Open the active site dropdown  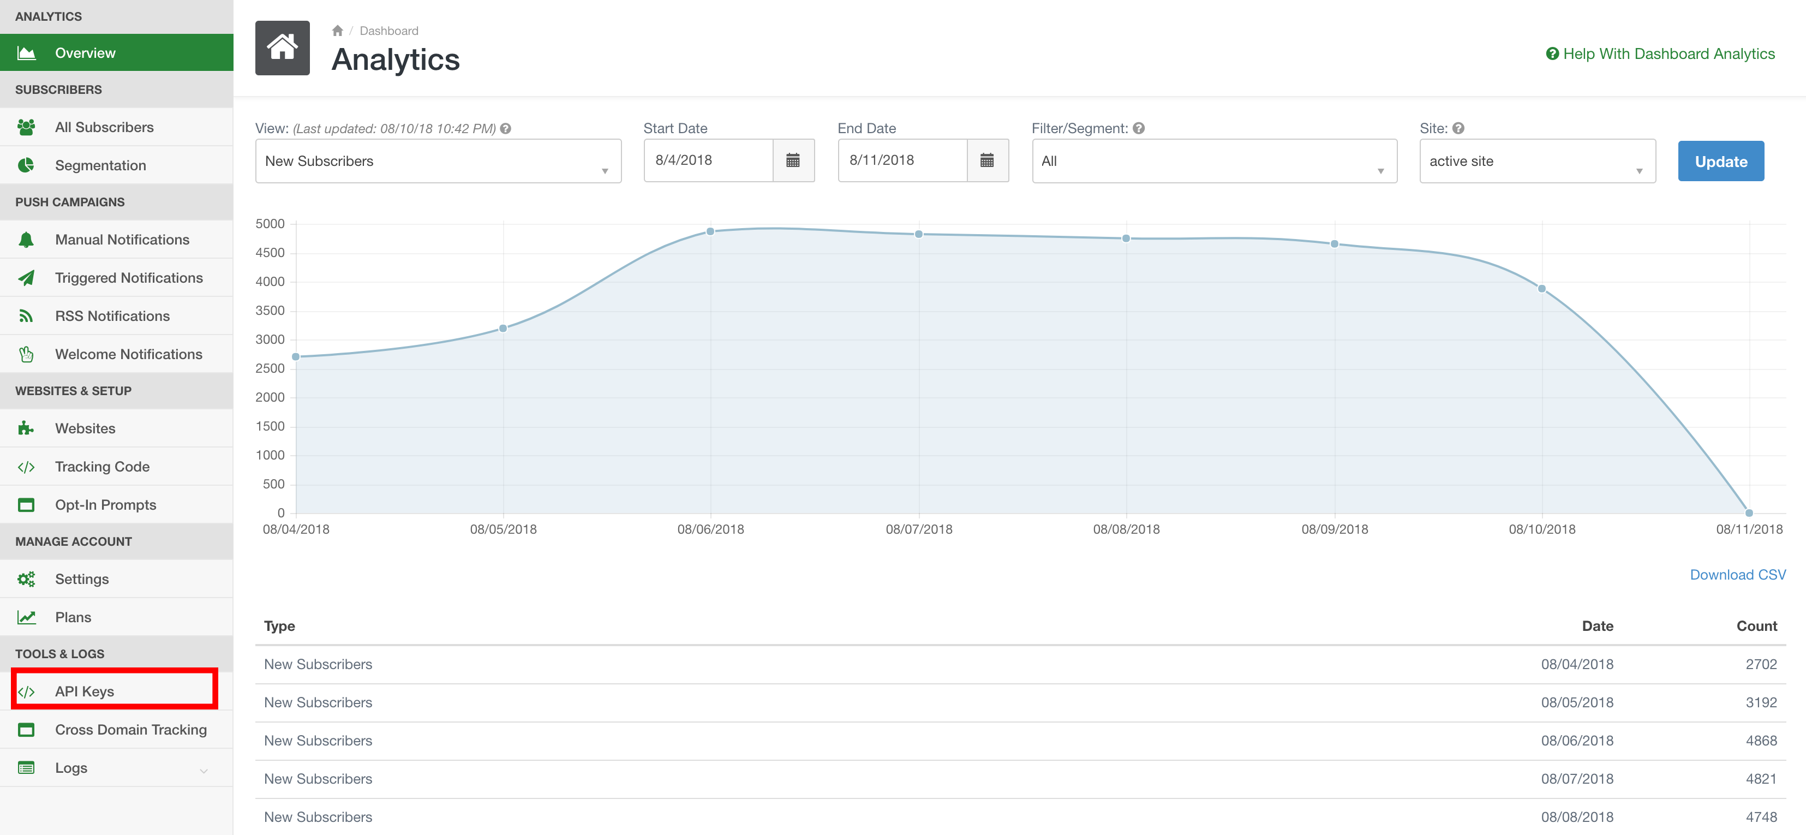[1537, 161]
